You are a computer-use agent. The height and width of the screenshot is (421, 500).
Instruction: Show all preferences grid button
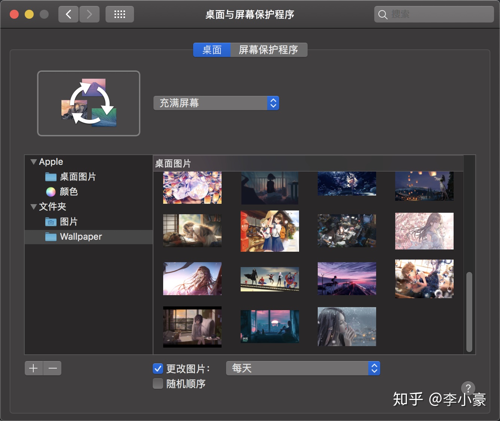(x=119, y=14)
